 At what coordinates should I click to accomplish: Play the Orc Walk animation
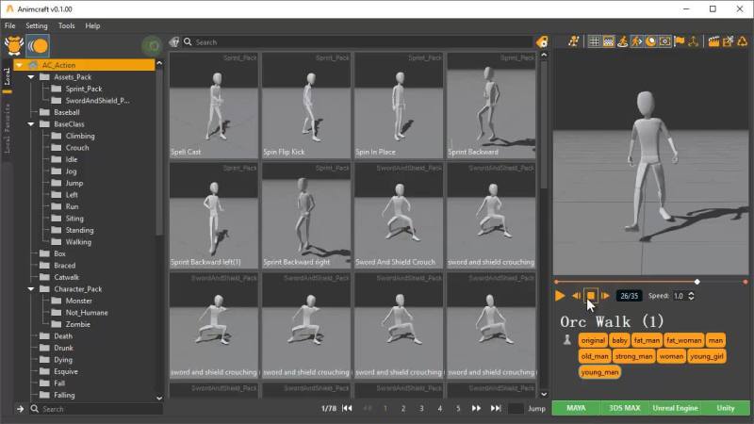coord(559,296)
